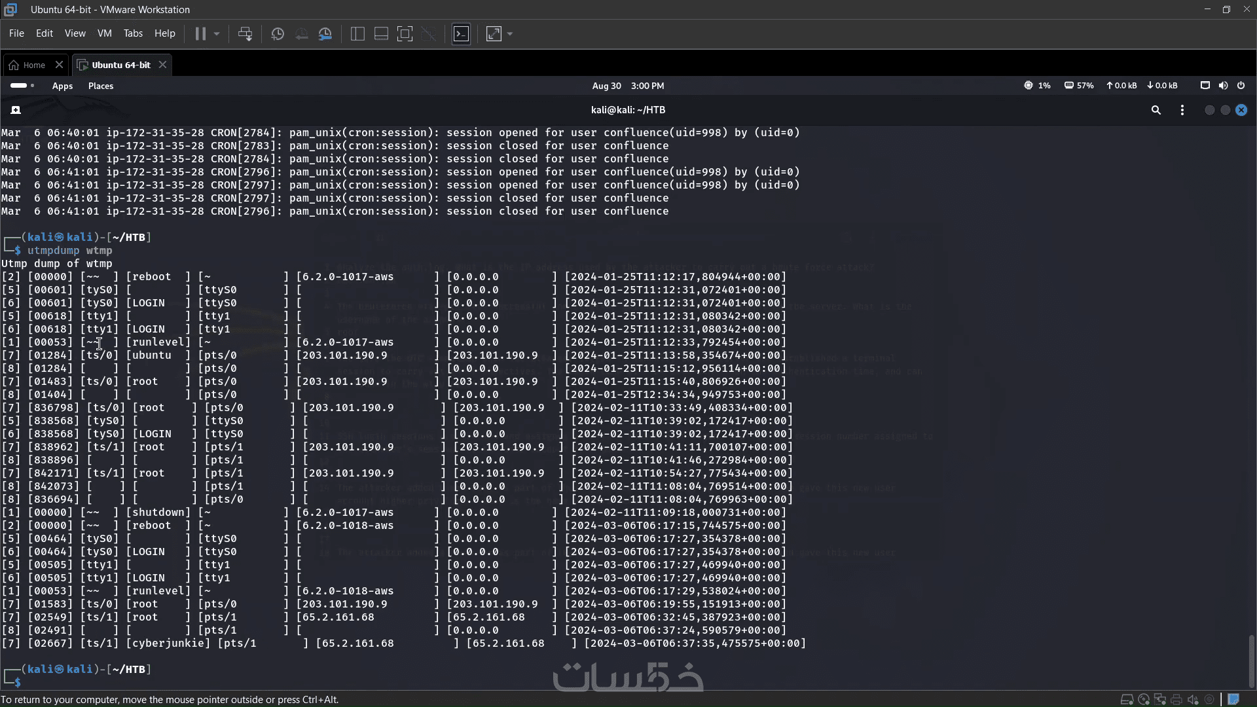The width and height of the screenshot is (1257, 707).
Task: Enter full screen mode
Action: coord(405,34)
